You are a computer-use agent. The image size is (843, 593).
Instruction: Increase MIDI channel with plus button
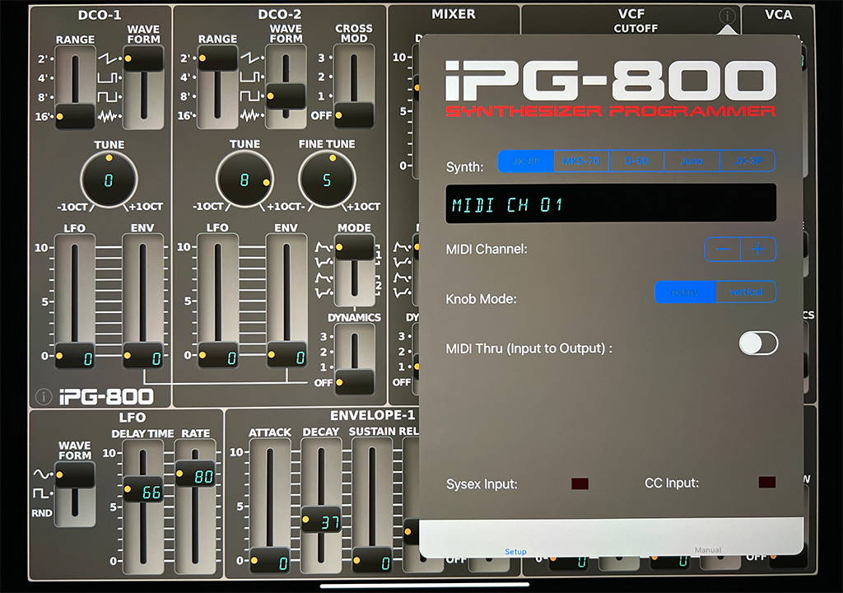758,249
